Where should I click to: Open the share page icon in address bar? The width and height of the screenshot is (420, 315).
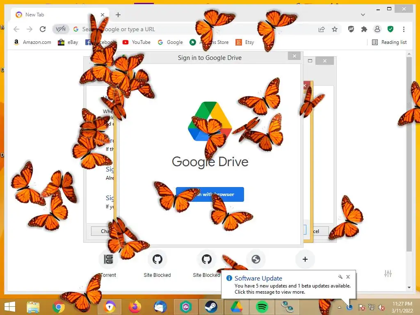[x=322, y=29]
